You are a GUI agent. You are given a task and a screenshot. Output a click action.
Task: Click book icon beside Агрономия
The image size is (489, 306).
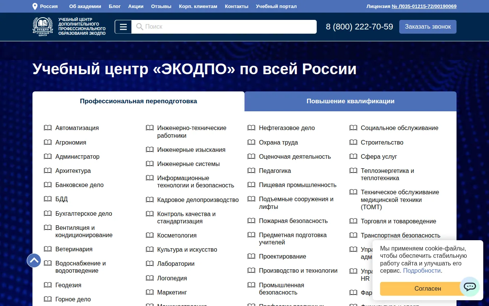(48, 142)
